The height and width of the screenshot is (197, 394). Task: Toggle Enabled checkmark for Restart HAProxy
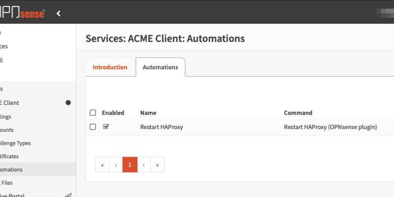[106, 127]
